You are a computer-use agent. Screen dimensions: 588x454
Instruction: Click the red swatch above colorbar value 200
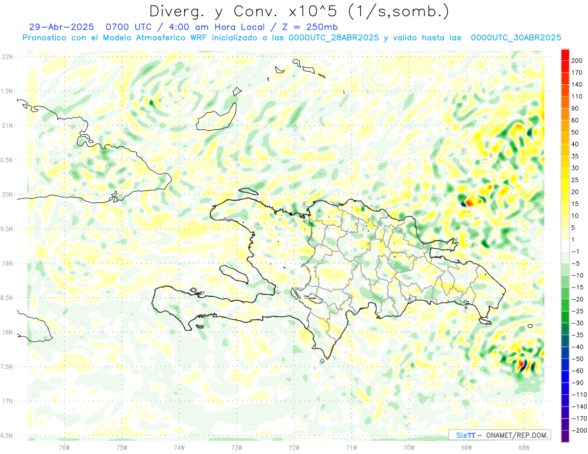565,55
